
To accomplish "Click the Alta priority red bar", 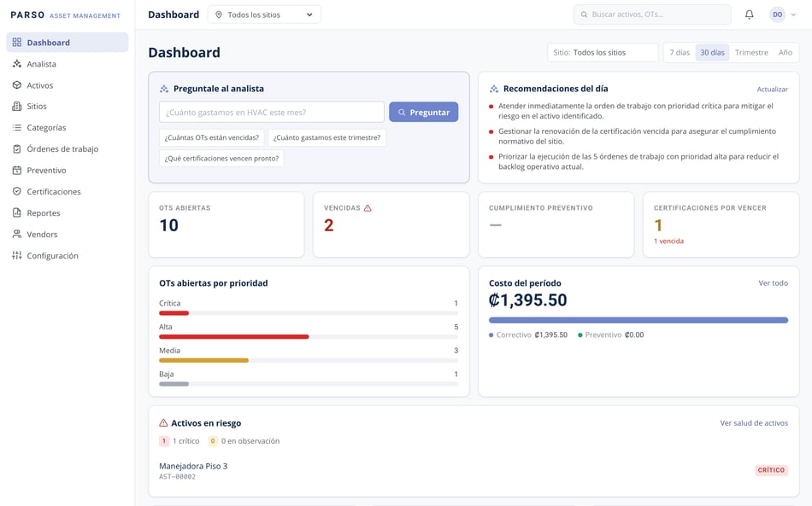I will (233, 337).
